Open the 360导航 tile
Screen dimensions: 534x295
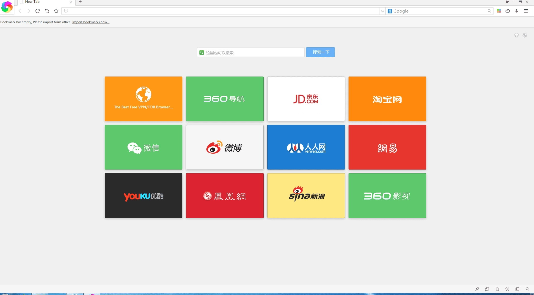(225, 99)
